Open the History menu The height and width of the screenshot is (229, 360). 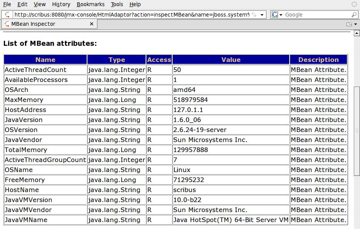61,4
